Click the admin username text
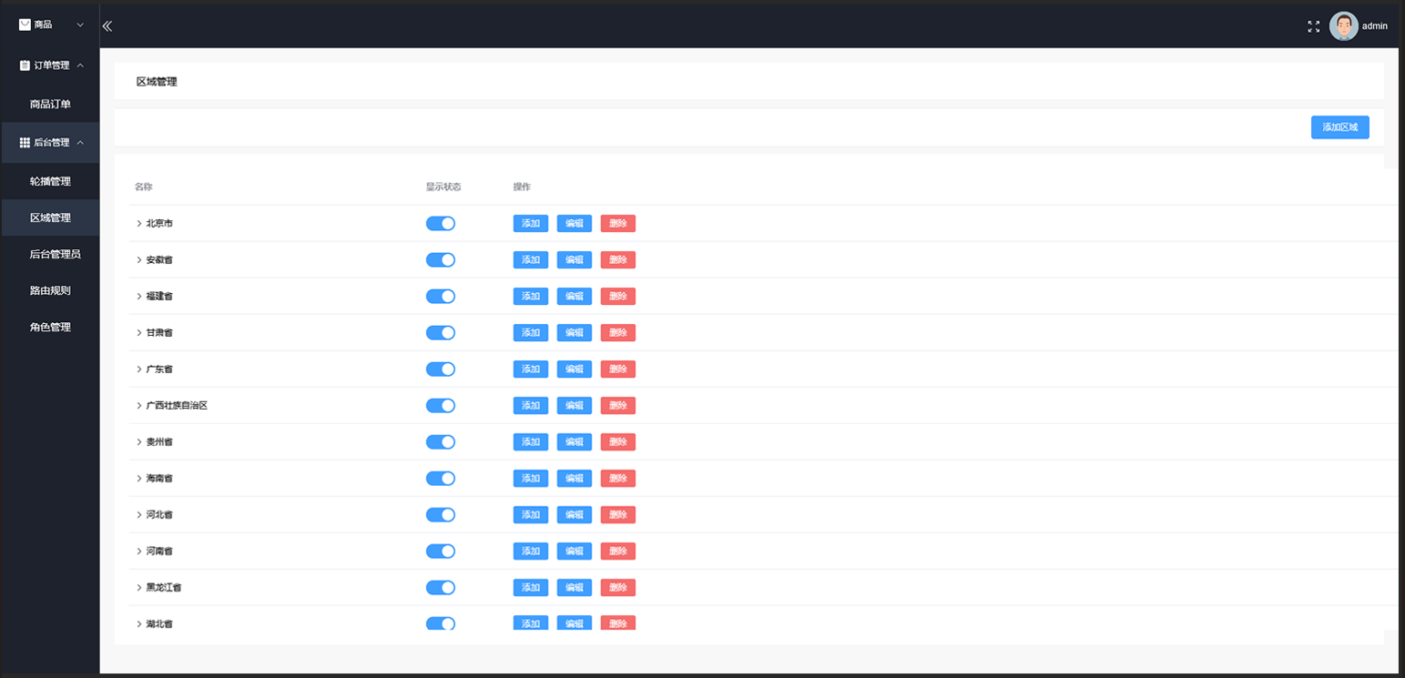Image resolution: width=1405 pixels, height=678 pixels. (x=1375, y=25)
